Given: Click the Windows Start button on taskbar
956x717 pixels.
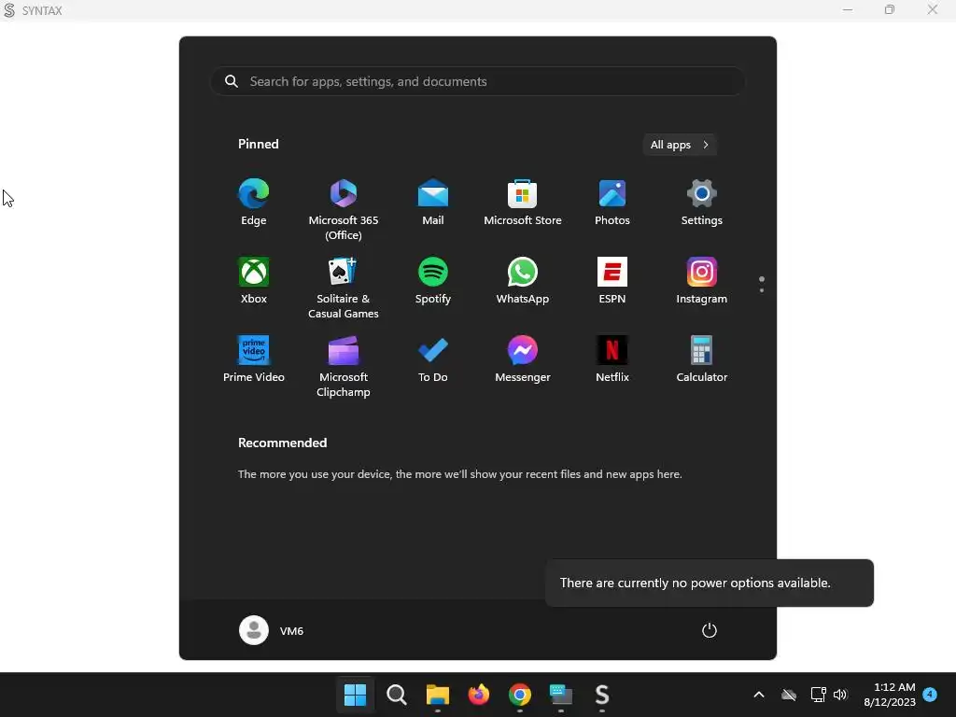Looking at the screenshot, I should 355,695.
